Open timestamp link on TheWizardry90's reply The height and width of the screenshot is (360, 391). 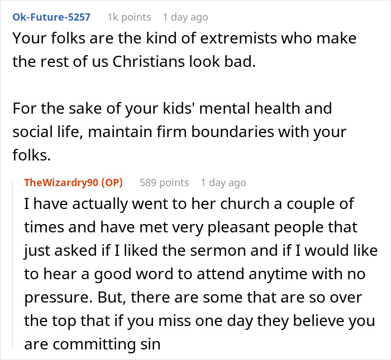223,182
